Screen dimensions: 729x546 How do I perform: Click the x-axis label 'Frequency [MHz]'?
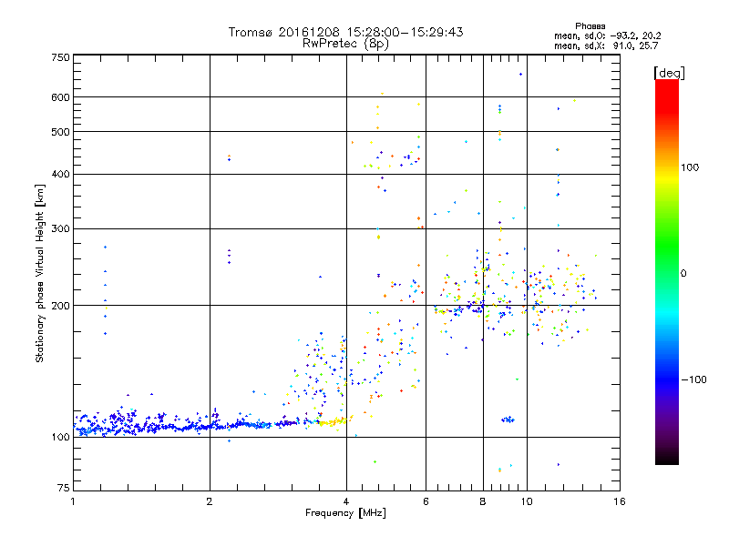pos(345,513)
